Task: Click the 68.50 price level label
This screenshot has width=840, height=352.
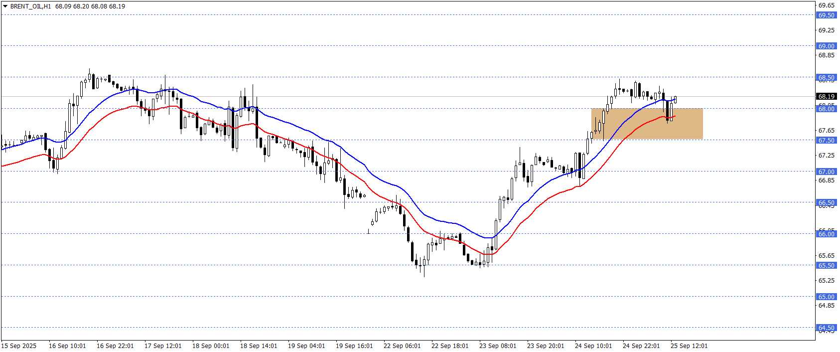Action: click(826, 78)
